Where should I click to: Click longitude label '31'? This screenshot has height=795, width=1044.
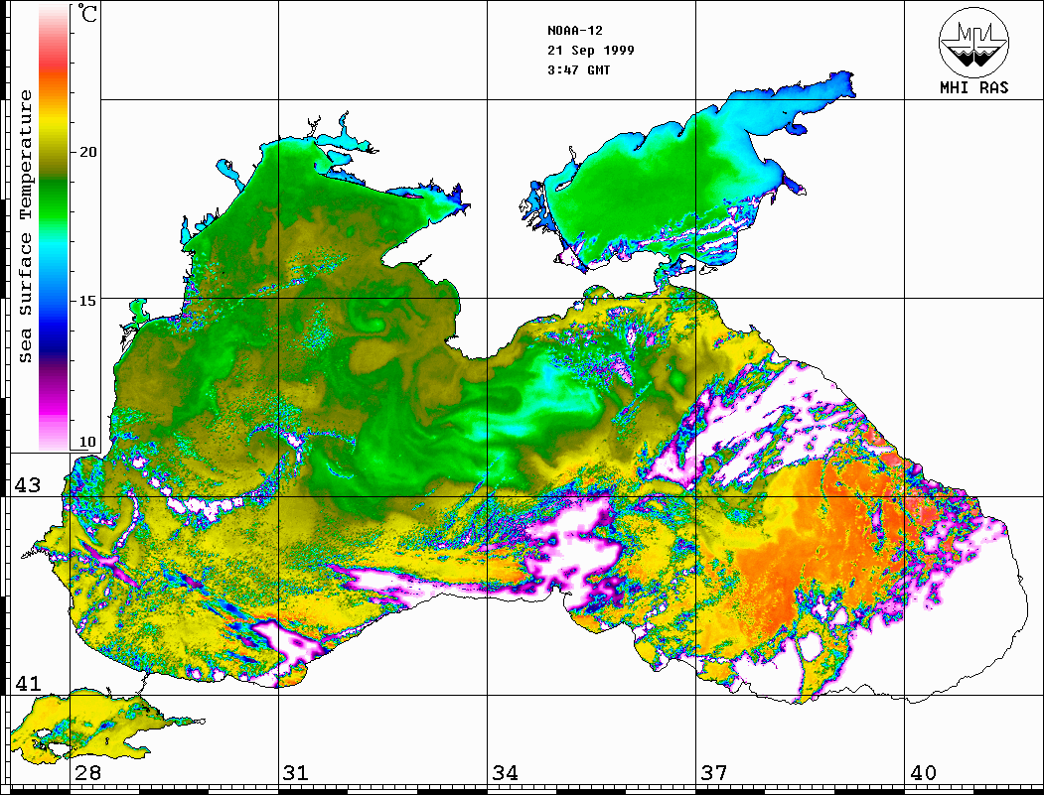[x=296, y=773]
